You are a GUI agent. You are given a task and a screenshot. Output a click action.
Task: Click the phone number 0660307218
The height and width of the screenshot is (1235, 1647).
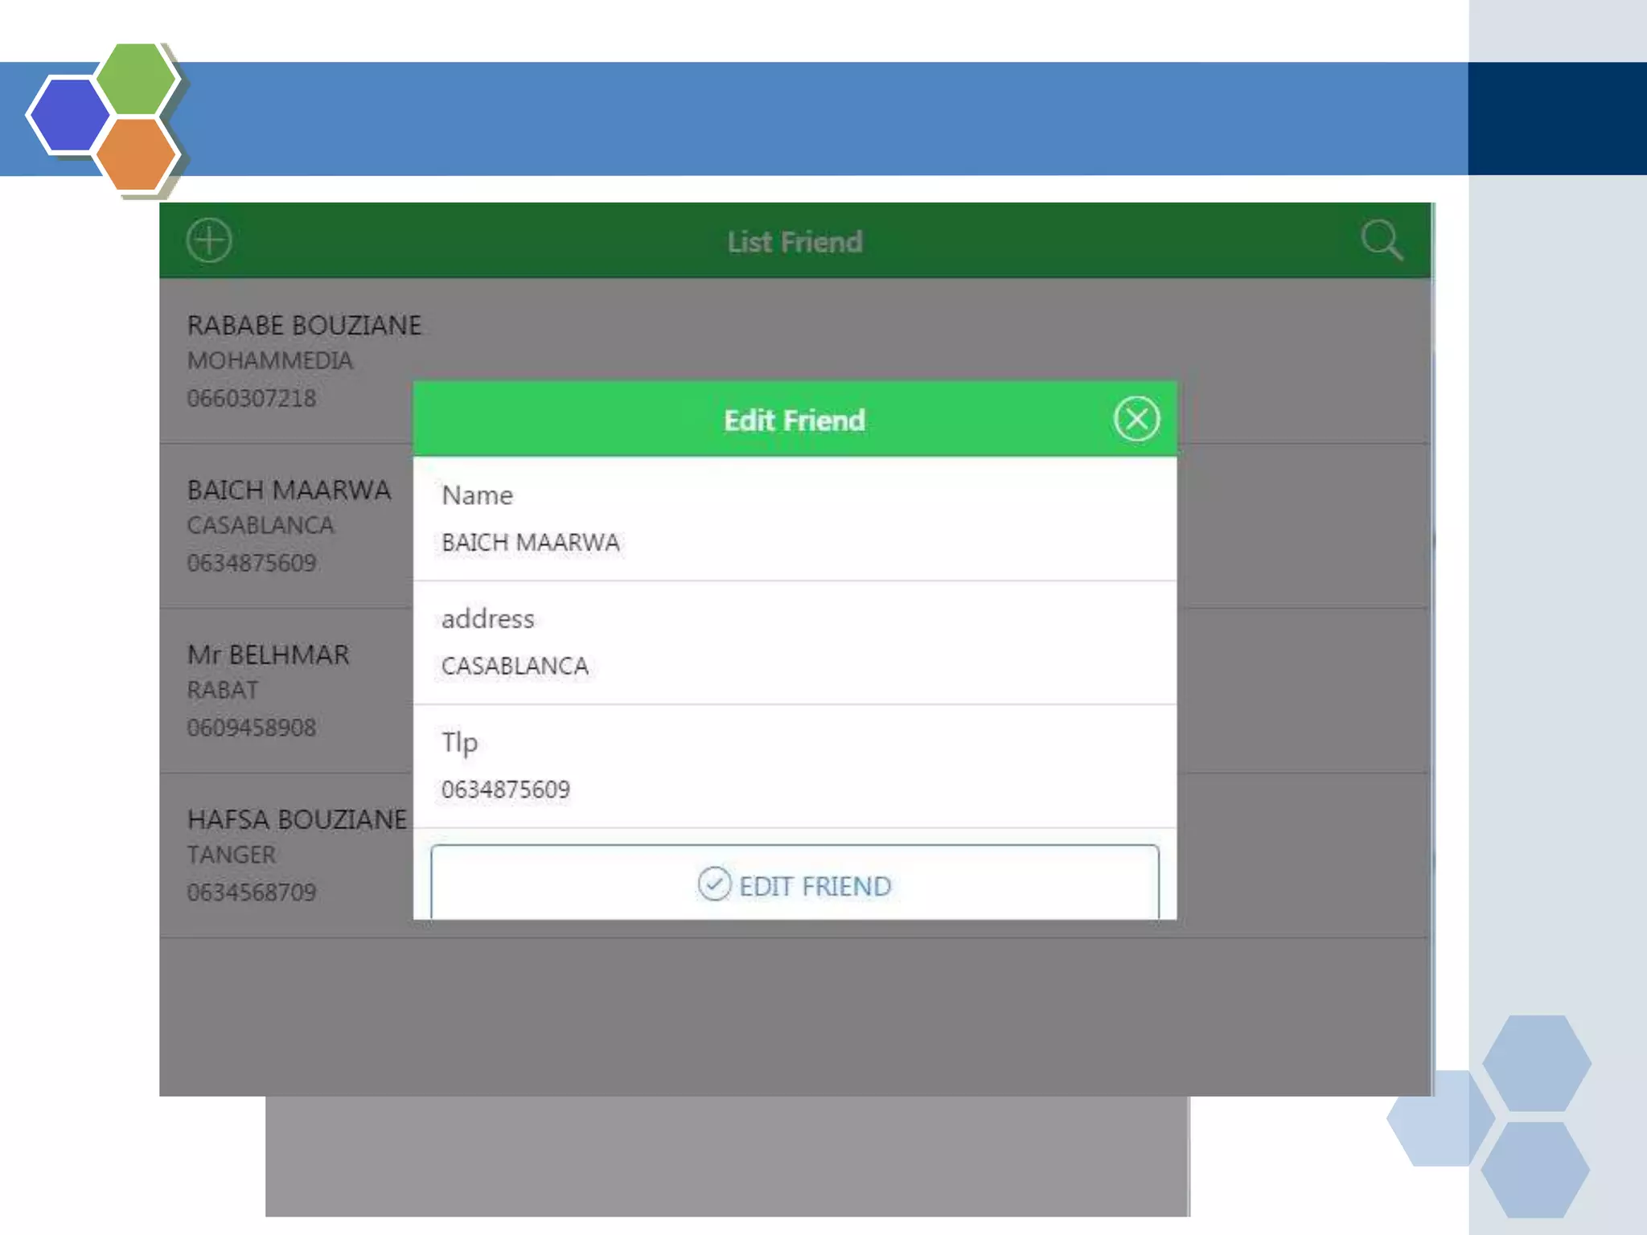click(252, 398)
